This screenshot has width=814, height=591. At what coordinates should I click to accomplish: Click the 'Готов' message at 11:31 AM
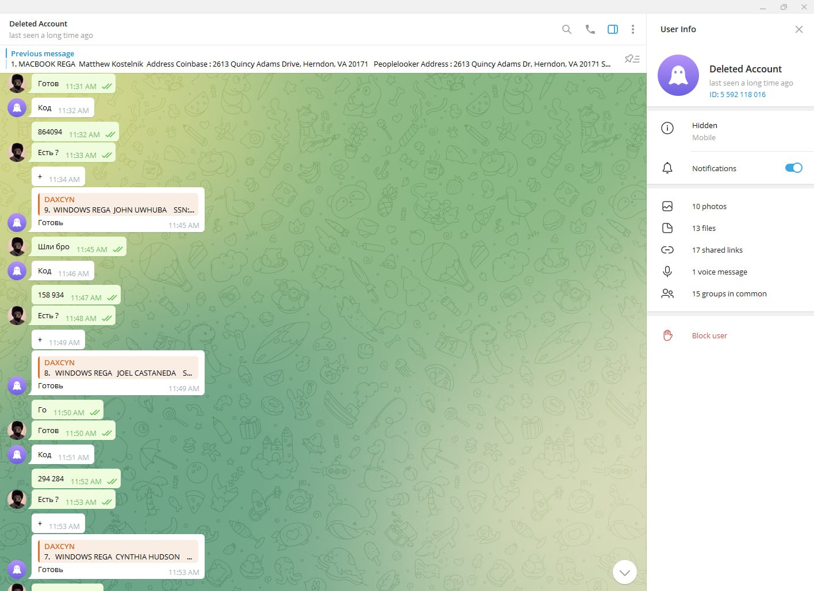tap(74, 84)
